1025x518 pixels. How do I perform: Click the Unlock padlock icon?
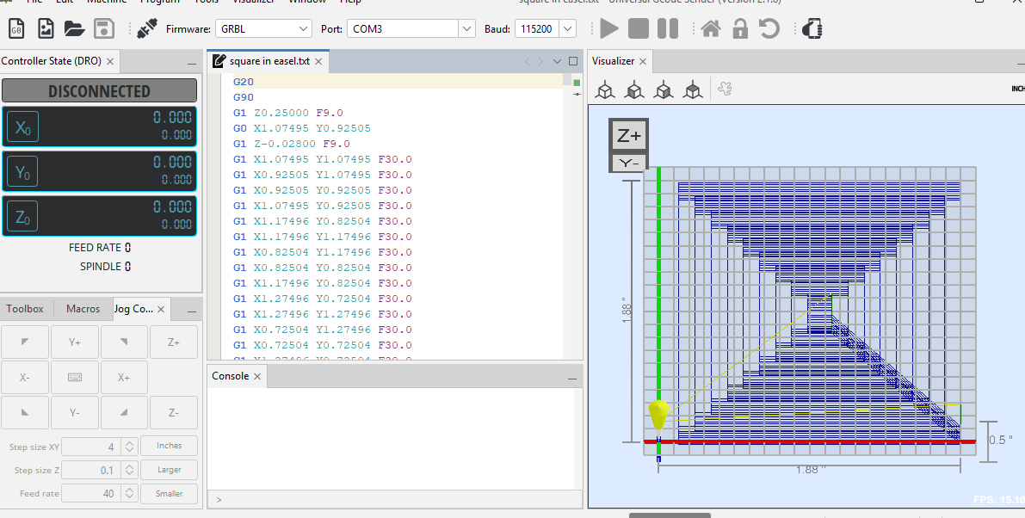[x=739, y=28]
